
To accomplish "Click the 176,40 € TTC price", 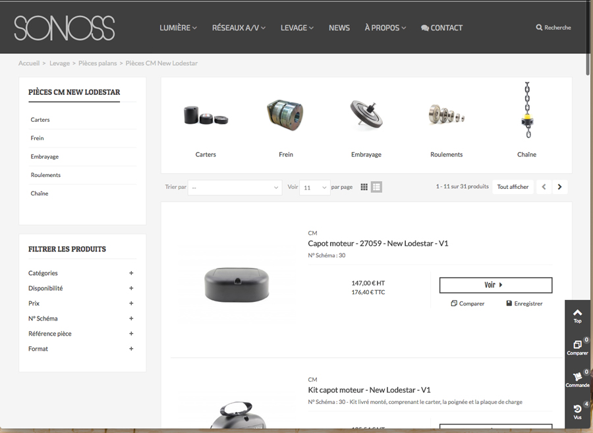I will pyautogui.click(x=368, y=292).
